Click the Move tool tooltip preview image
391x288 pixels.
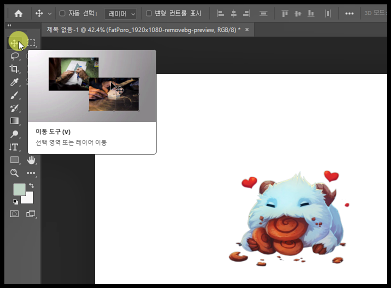click(92, 86)
